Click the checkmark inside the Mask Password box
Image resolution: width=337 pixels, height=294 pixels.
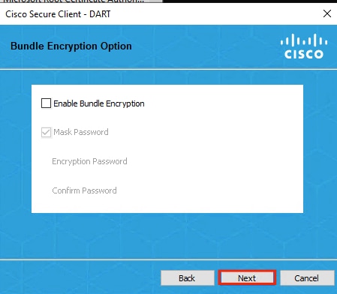[x=46, y=132]
